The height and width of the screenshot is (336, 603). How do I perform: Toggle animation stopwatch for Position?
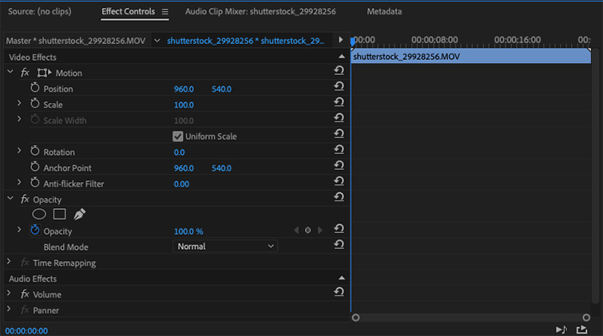coord(34,89)
